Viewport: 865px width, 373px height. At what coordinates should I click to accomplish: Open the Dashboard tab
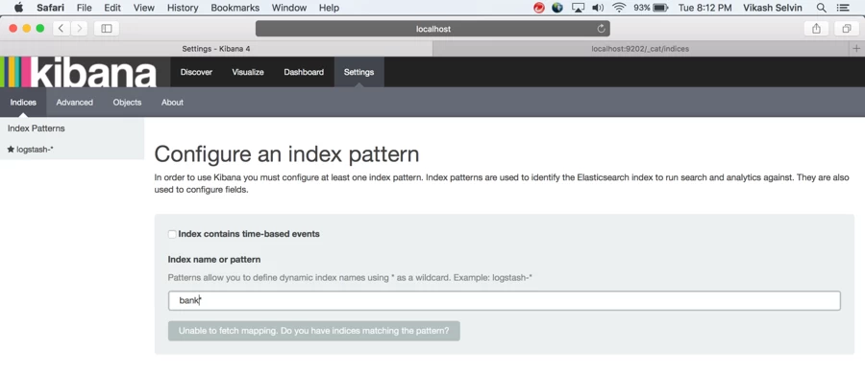304,72
